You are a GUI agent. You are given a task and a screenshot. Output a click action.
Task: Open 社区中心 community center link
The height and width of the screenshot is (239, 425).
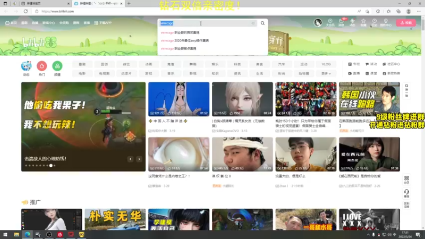pos(391,64)
